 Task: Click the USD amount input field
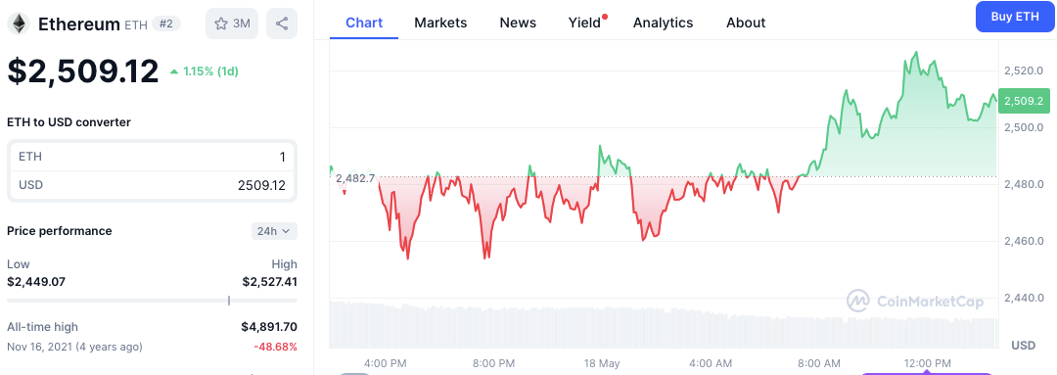(x=152, y=185)
